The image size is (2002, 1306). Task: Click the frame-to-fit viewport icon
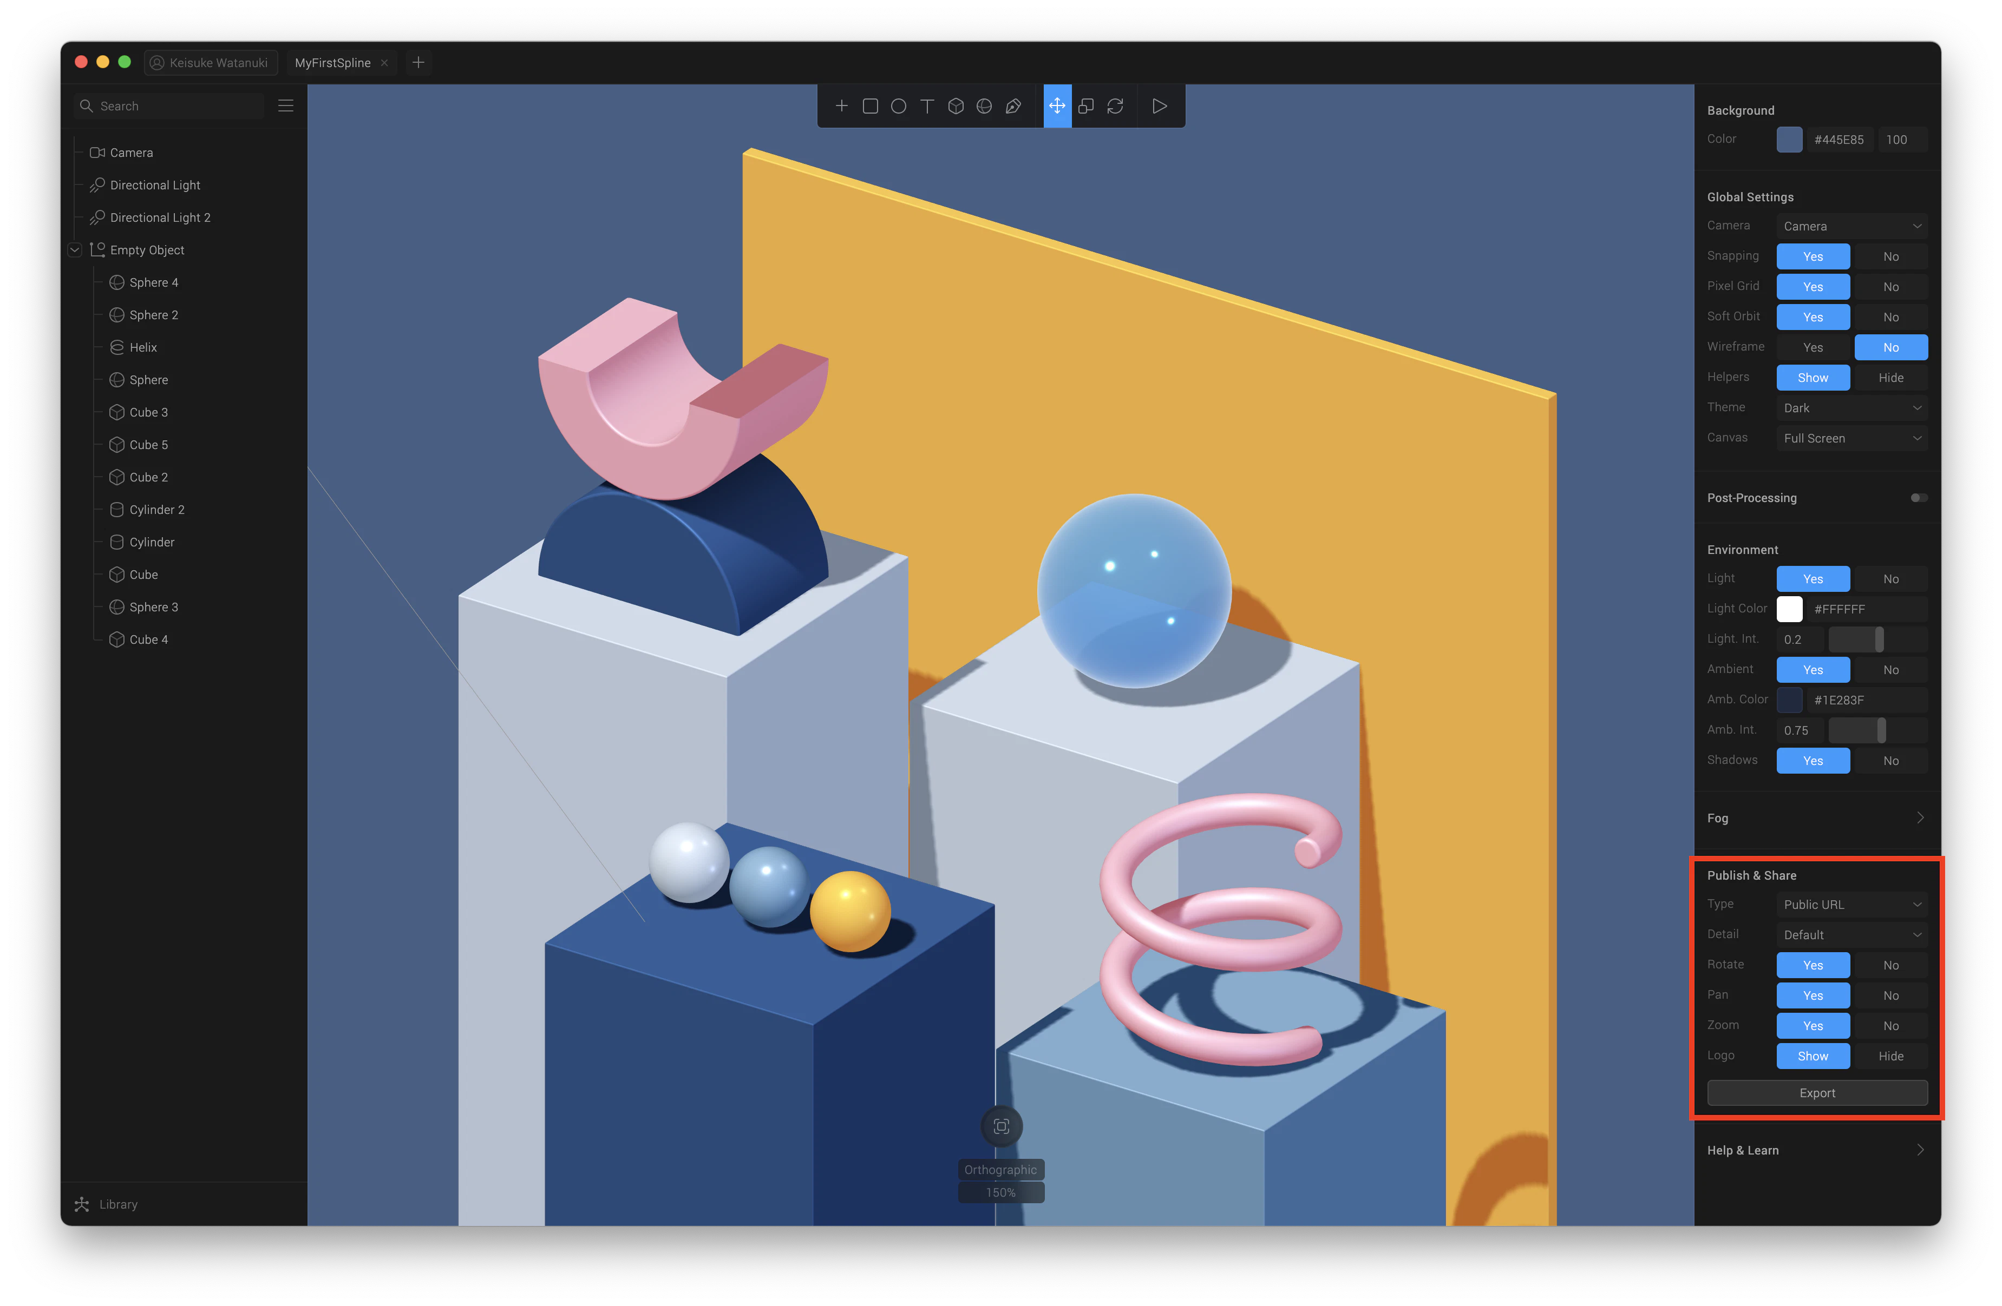(x=1001, y=1126)
